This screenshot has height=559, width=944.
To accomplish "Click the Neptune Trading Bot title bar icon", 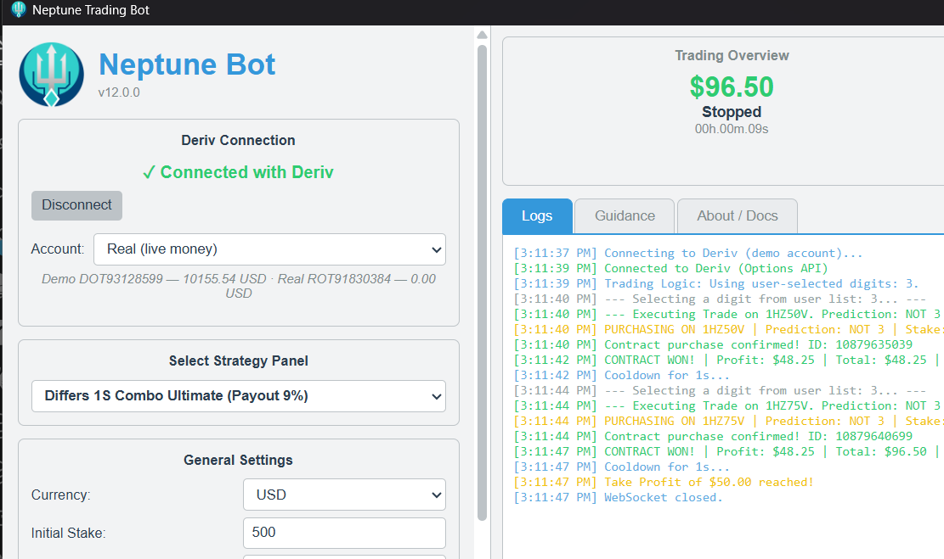I will (19, 9).
